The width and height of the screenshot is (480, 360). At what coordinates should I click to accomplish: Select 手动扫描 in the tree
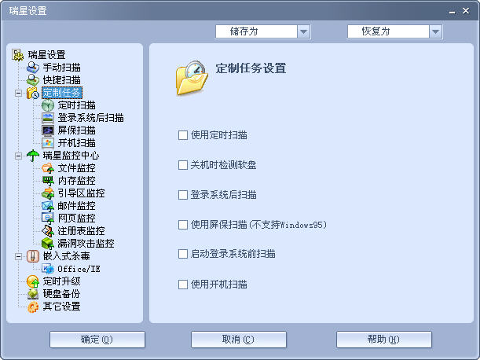pyautogui.click(x=61, y=68)
